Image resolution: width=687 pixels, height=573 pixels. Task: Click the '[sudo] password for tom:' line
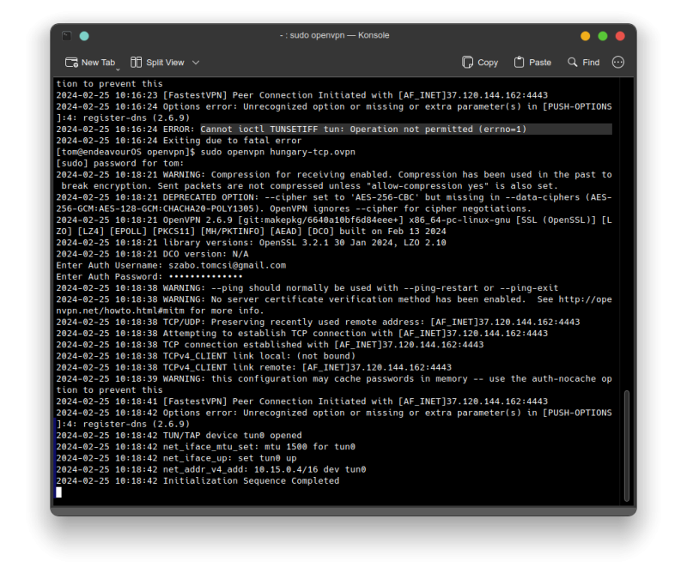click(120, 163)
